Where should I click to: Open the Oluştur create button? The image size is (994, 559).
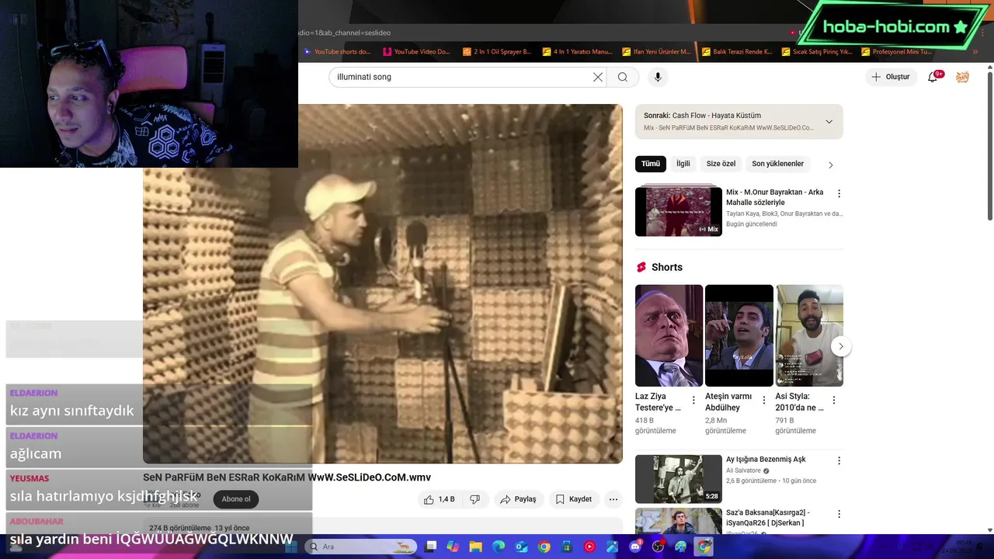pyautogui.click(x=891, y=77)
